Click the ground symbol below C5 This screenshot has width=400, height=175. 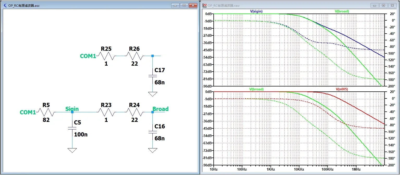[72, 150]
